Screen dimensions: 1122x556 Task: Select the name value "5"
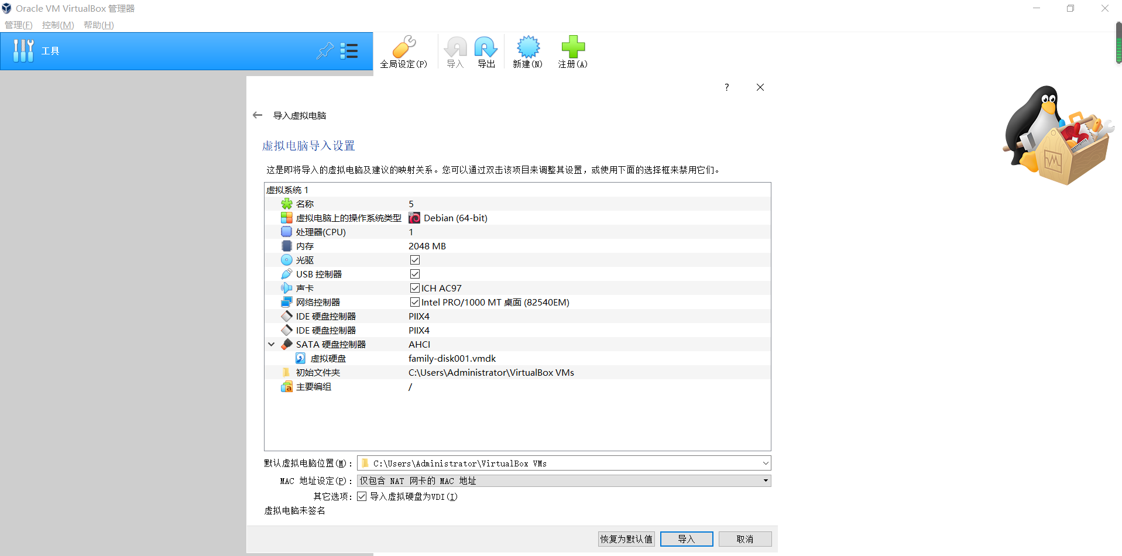coord(411,204)
